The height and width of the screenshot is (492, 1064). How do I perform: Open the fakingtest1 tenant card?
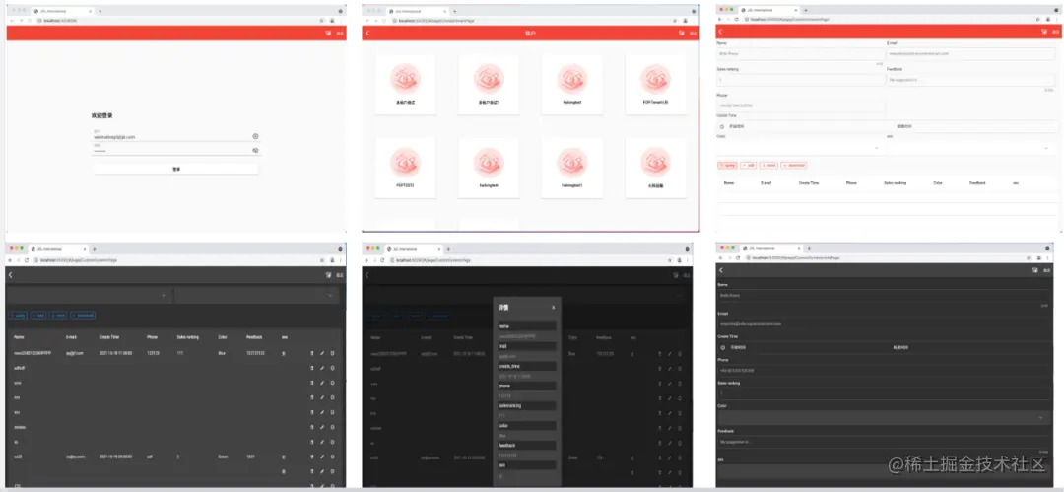click(572, 168)
